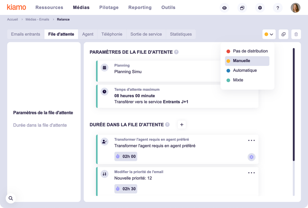Switch to the Statistiques tab

tap(181, 34)
